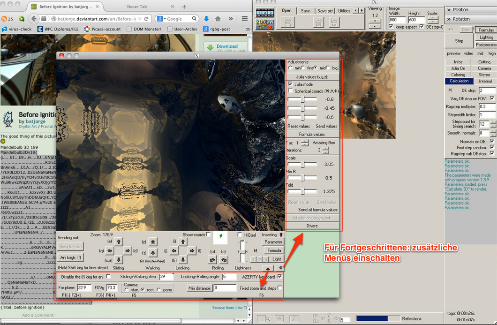The width and height of the screenshot is (497, 325).
Task: Expand the Divers section
Action: click(312, 226)
